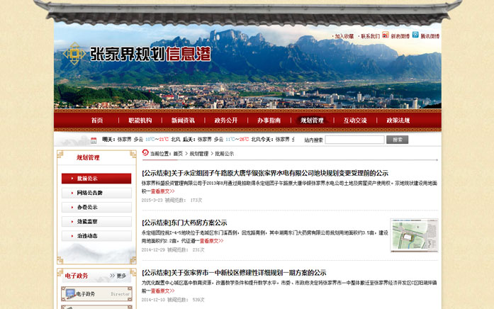Select 治违动态 in sidebar

(x=96, y=235)
